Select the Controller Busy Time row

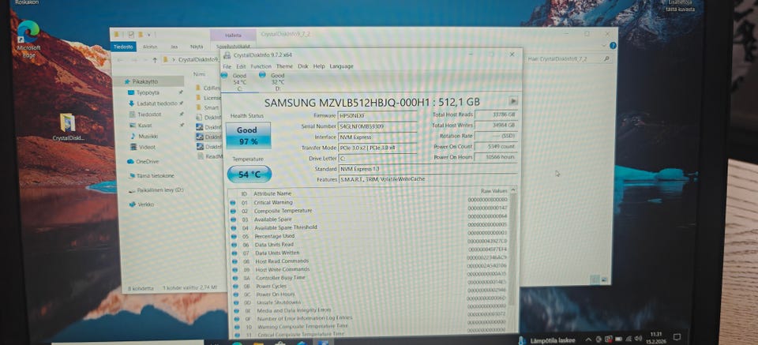(x=370, y=277)
